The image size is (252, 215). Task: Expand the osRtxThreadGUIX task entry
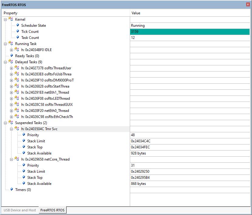pyautogui.click(x=12, y=105)
